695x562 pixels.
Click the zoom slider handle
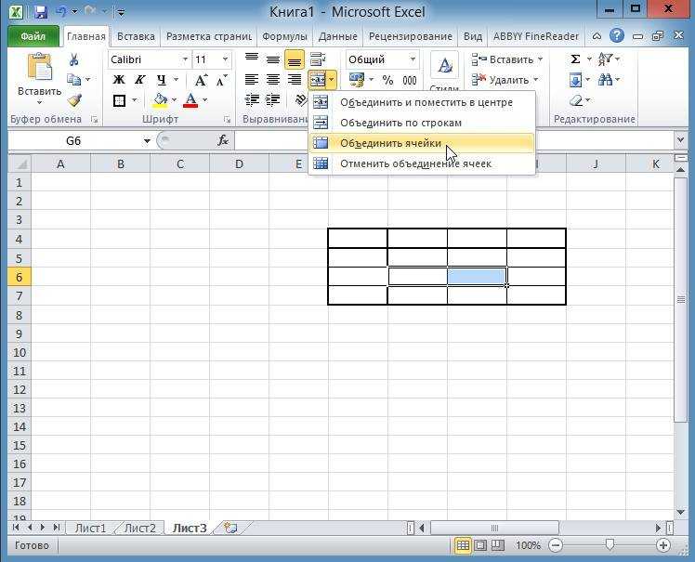click(x=610, y=544)
